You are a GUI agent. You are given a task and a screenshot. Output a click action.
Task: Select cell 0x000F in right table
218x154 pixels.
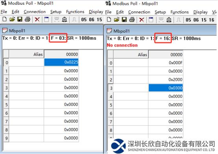click(x=166, y=63)
